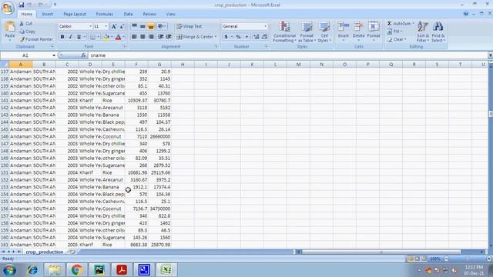Open the Calibri font name dropdown
Viewport: 493px width, 277px height.
[90, 26]
